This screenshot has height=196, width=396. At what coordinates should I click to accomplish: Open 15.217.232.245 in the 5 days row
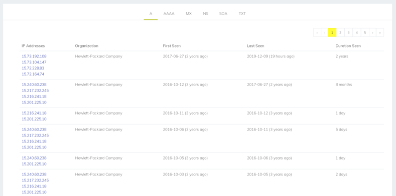35,135
